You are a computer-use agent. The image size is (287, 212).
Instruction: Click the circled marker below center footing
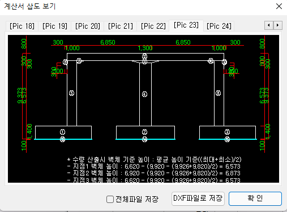pos(144,139)
